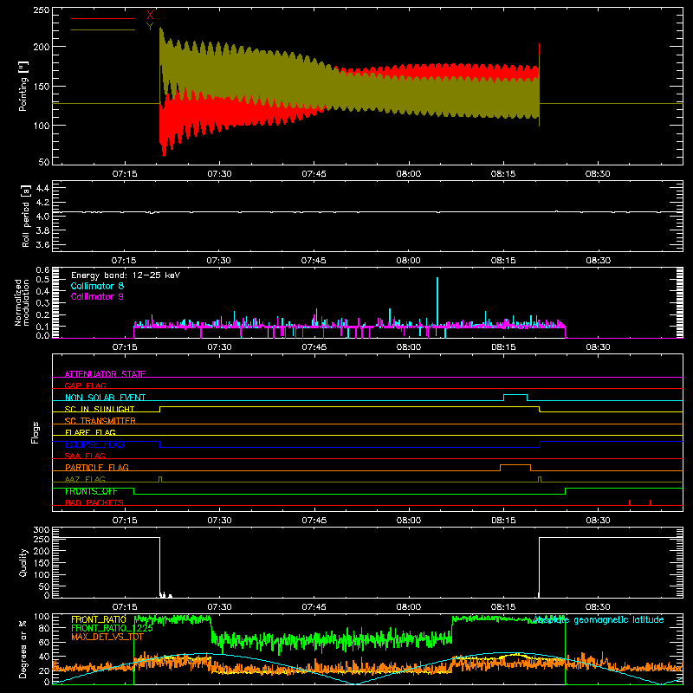Click the 'Flags' y-axis title

pyautogui.click(x=36, y=432)
